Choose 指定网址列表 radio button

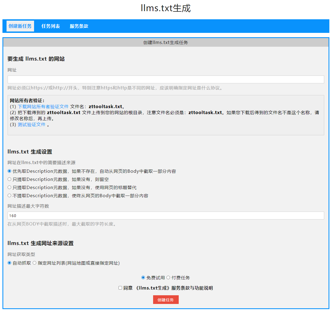(34, 263)
